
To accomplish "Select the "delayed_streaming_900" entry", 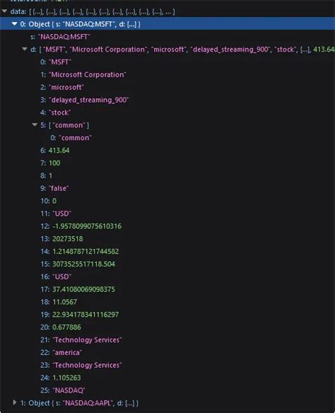I will coord(88,100).
